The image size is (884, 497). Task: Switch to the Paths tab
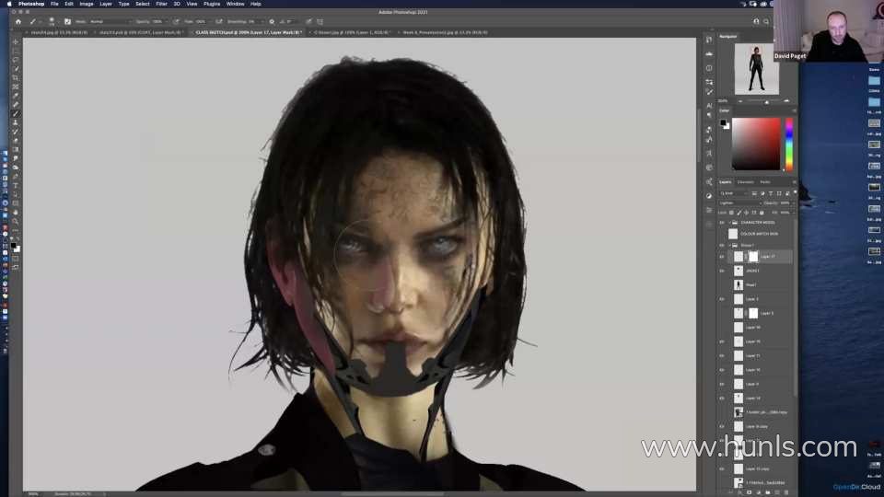765,182
